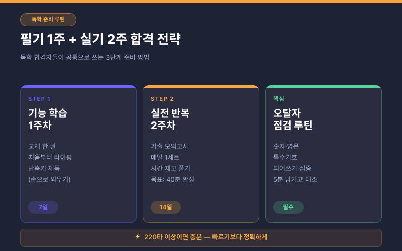The height and width of the screenshot is (251, 402).
Task: Click the purple top bar of STEP 1 card
Action: point(78,86)
